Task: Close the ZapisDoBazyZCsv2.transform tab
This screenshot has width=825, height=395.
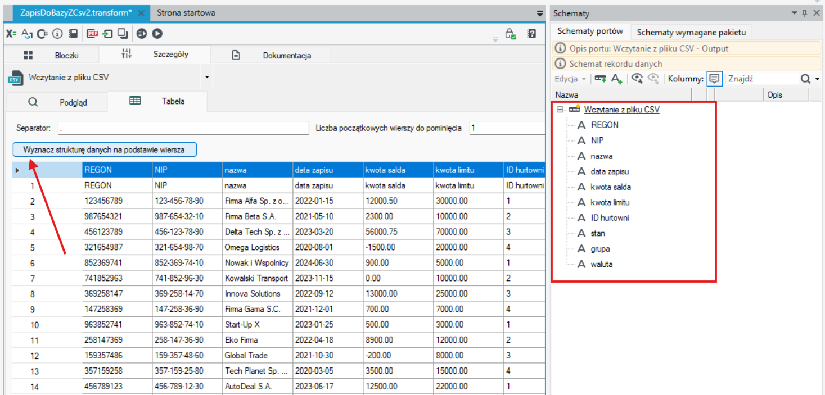Action: point(141,12)
